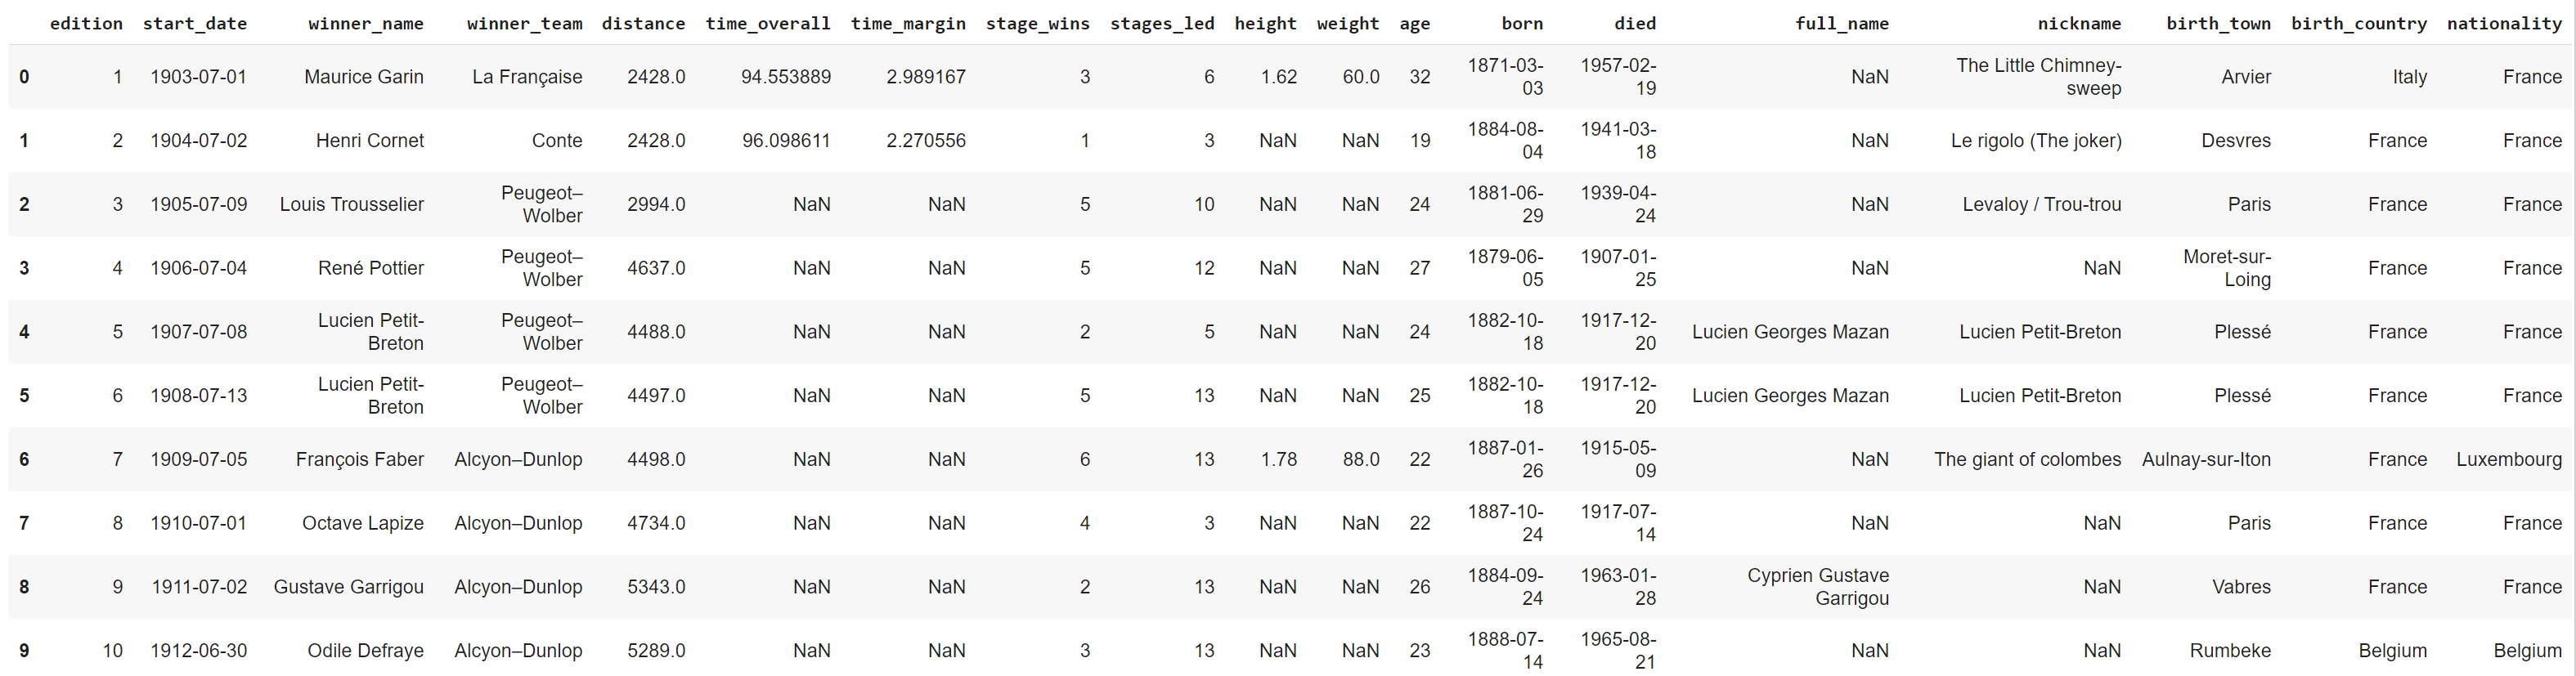Click the stage_wins column header
The height and width of the screenshot is (676, 2576).
pyautogui.click(x=1037, y=23)
